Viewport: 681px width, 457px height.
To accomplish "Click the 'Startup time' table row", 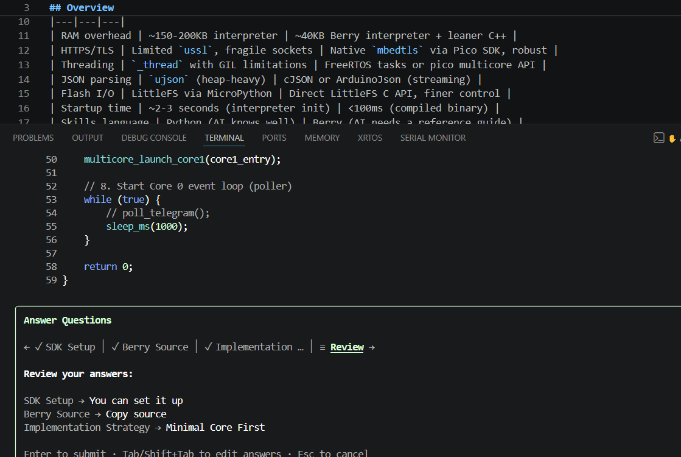I will click(x=274, y=108).
